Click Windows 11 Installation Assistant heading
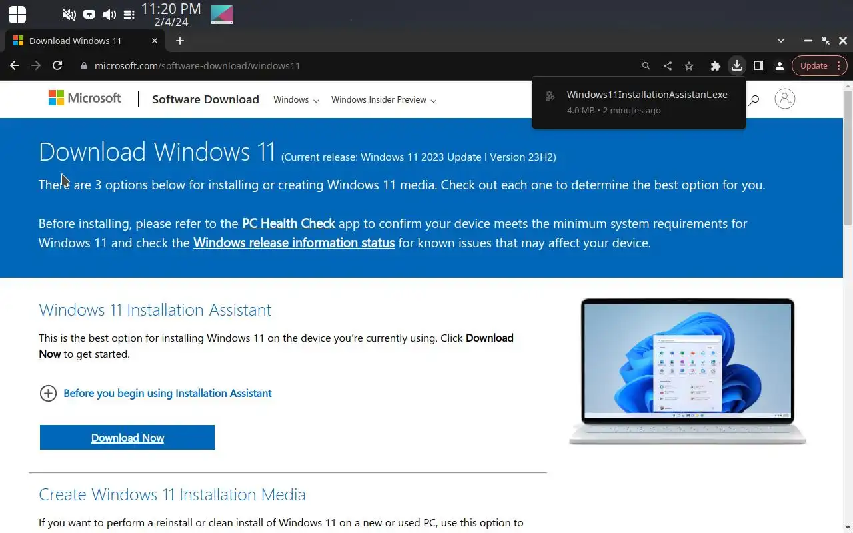The height and width of the screenshot is (533, 853). click(x=155, y=310)
